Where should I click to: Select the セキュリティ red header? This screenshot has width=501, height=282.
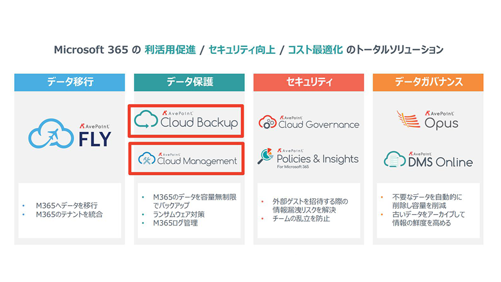tap(308, 83)
